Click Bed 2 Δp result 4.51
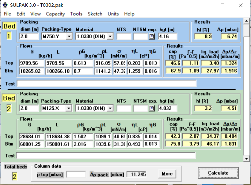Viewport: 251px width, 185px height. 229,108
